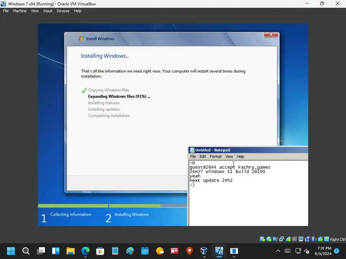Click the 'Completing installation' step text

[x=109, y=116]
